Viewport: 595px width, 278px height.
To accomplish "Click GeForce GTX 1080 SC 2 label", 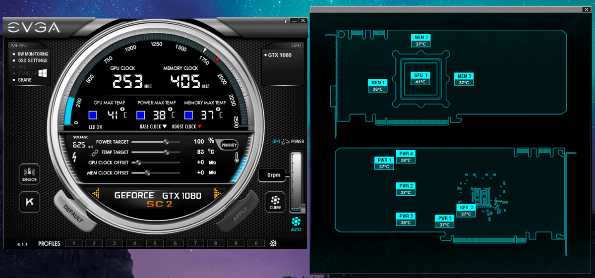I will 158,199.
